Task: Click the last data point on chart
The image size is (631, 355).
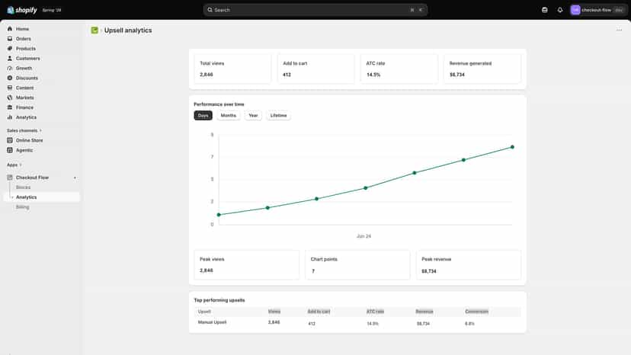Action: [x=512, y=147]
